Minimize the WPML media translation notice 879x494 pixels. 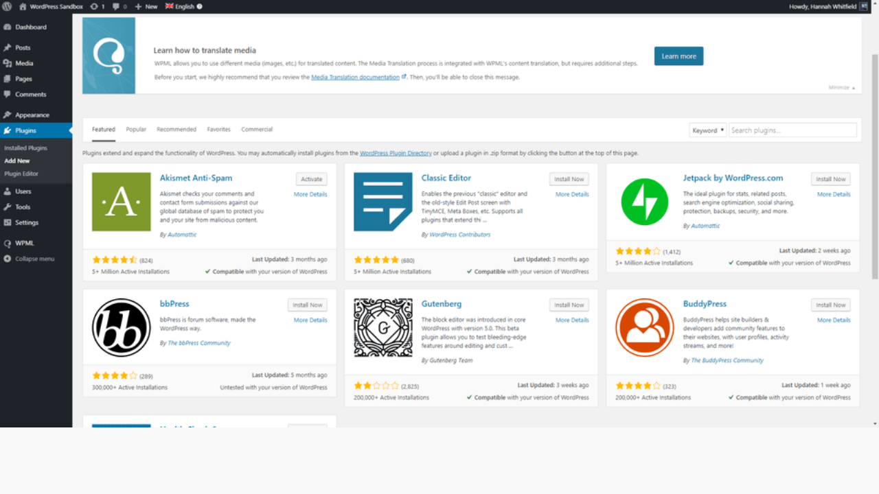click(843, 88)
